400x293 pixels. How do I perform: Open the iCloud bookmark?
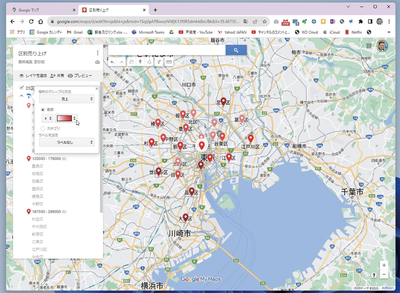(331, 32)
